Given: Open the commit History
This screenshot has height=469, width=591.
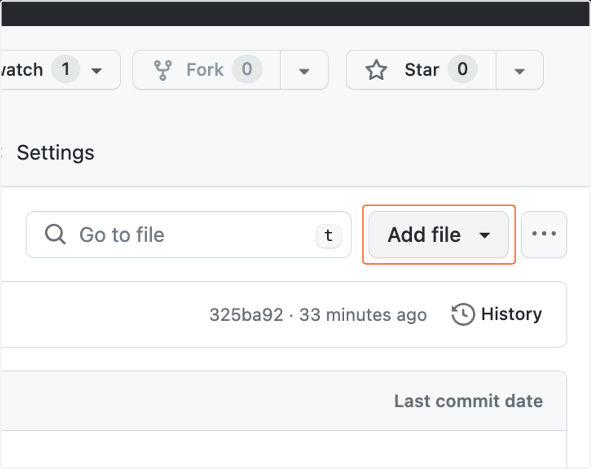Looking at the screenshot, I should tap(496, 314).
